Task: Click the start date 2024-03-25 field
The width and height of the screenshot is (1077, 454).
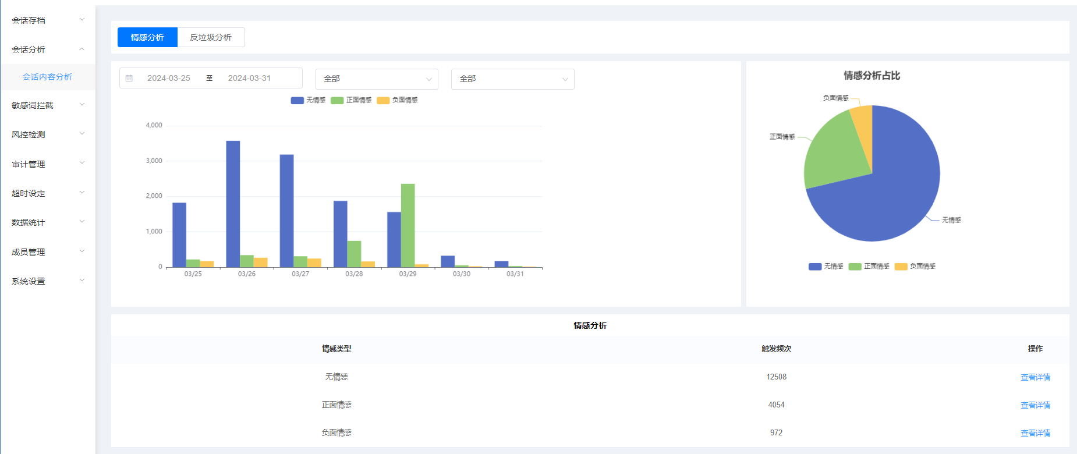Action: [169, 78]
